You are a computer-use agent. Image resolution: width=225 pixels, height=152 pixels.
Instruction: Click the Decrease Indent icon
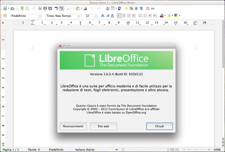[x=150, y=15]
